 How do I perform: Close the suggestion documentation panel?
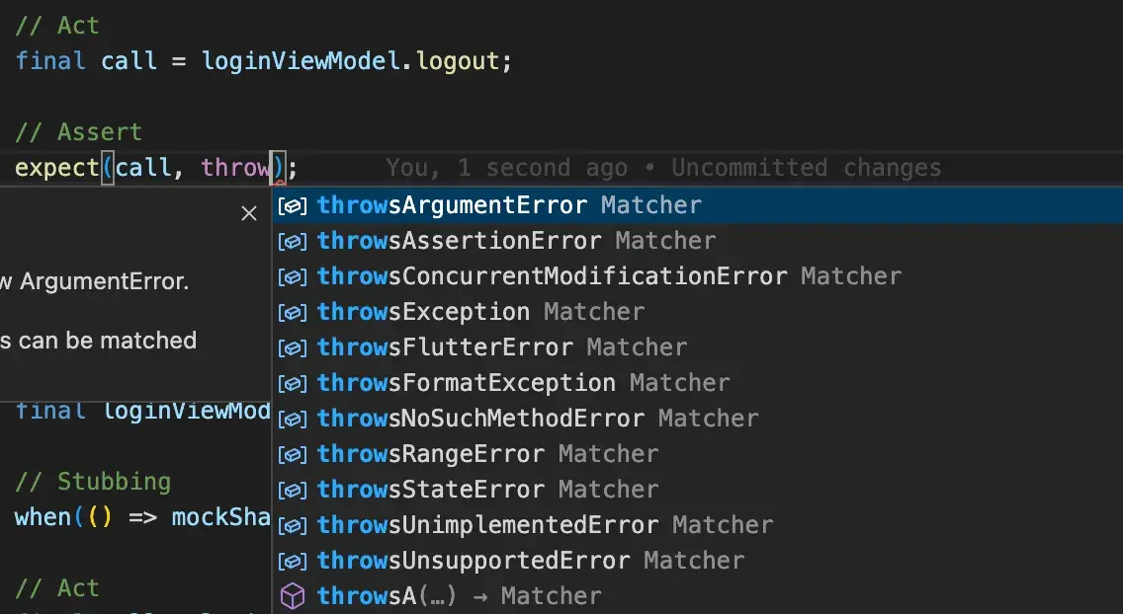coord(248,213)
